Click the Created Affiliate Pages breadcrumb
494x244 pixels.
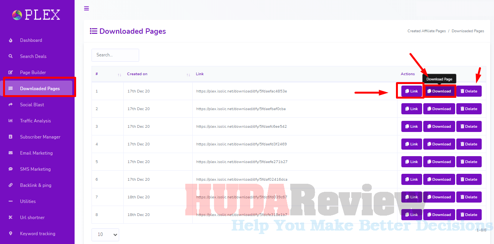[x=427, y=31]
